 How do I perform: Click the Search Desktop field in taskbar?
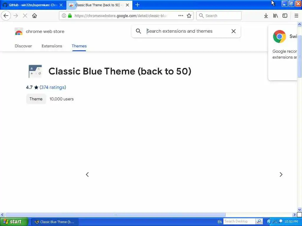tap(239, 221)
